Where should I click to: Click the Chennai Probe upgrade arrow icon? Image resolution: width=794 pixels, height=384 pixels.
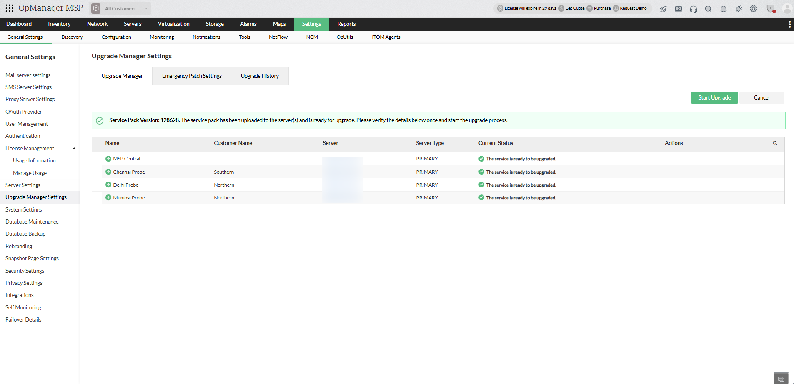[108, 172]
